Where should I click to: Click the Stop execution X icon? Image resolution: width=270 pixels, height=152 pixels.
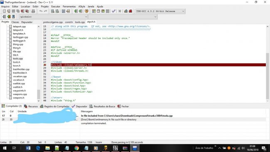120,11
